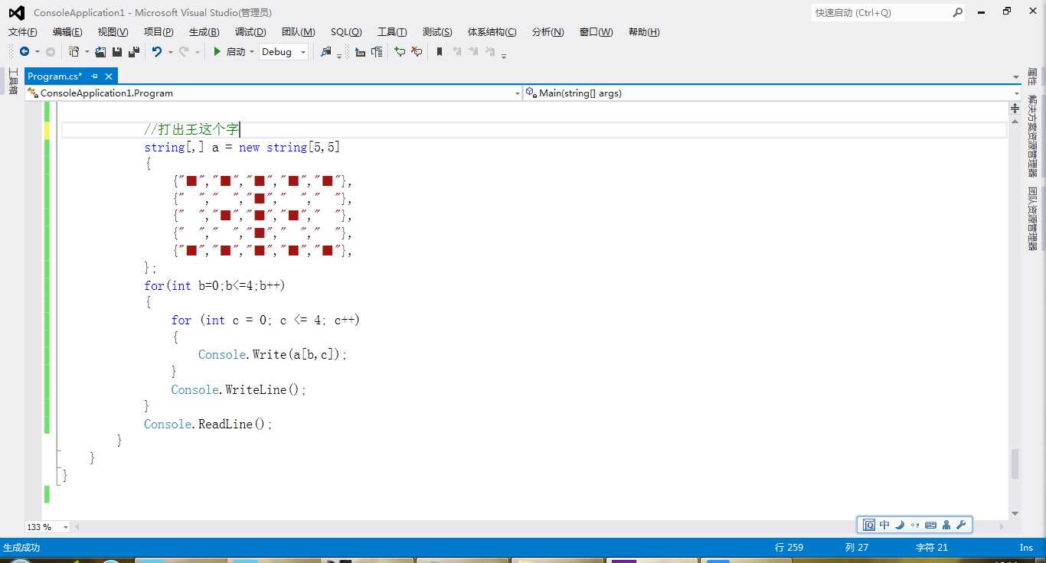This screenshot has height=563, width=1046.
Task: Click the Decrease Line Indent icon
Action: pyautogui.click(x=360, y=52)
